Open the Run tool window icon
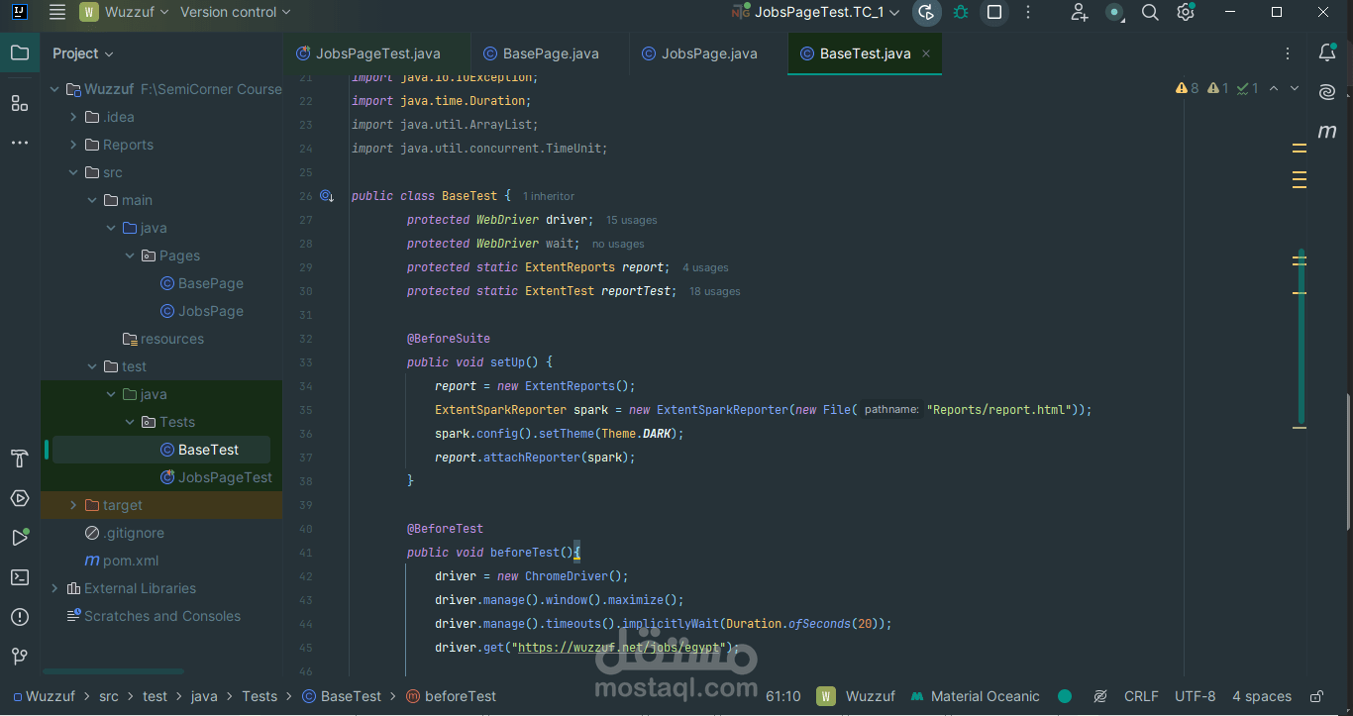 coord(20,538)
